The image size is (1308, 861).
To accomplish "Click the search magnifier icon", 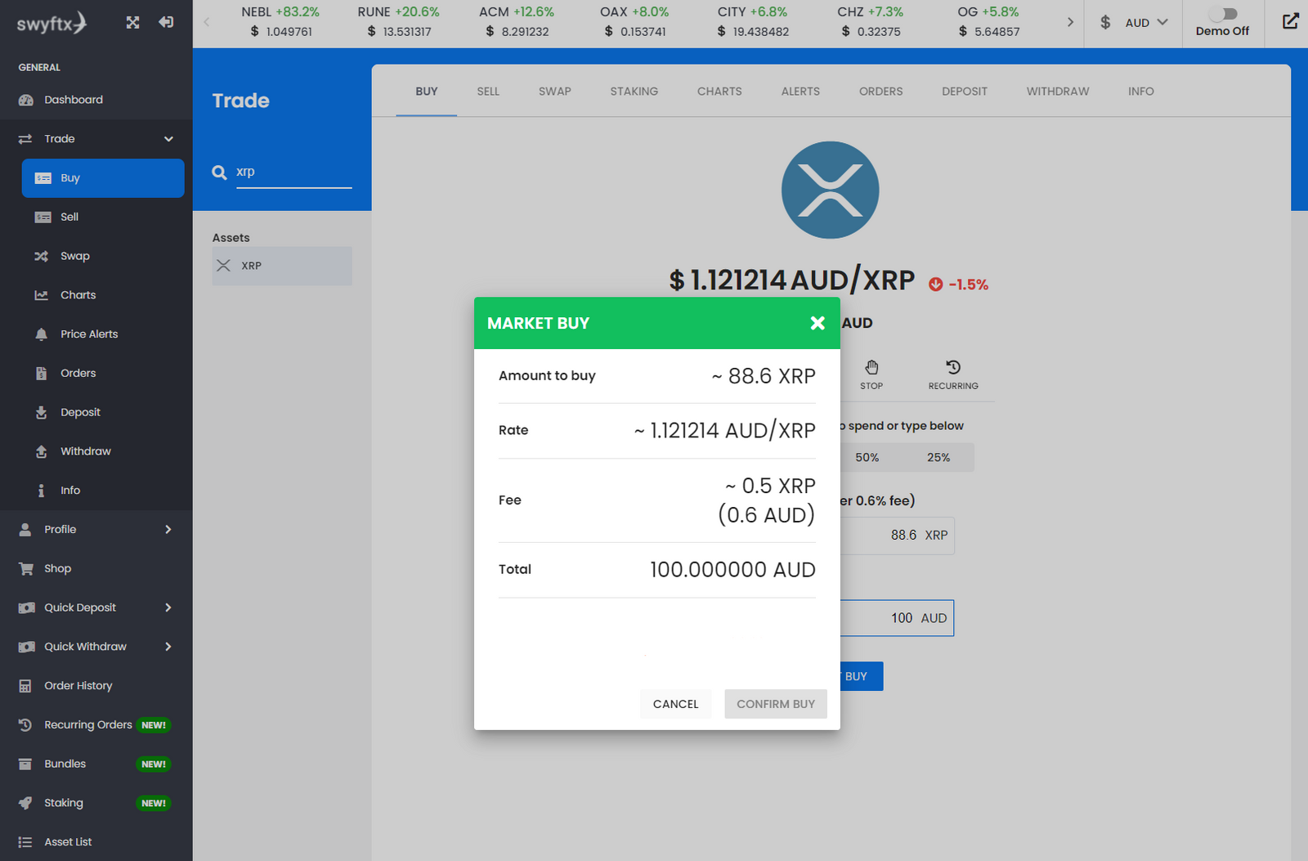I will pyautogui.click(x=219, y=173).
